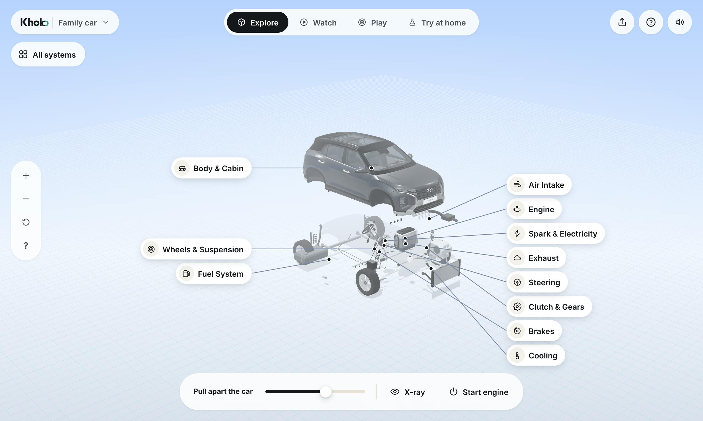The width and height of the screenshot is (703, 421).
Task: Click the Spark & Electricity lightning icon
Action: [517, 233]
